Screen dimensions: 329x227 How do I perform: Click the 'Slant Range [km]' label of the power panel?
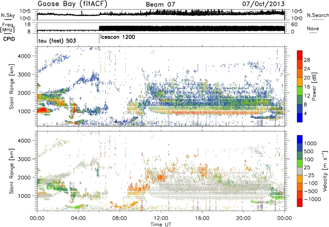[x=12, y=87]
